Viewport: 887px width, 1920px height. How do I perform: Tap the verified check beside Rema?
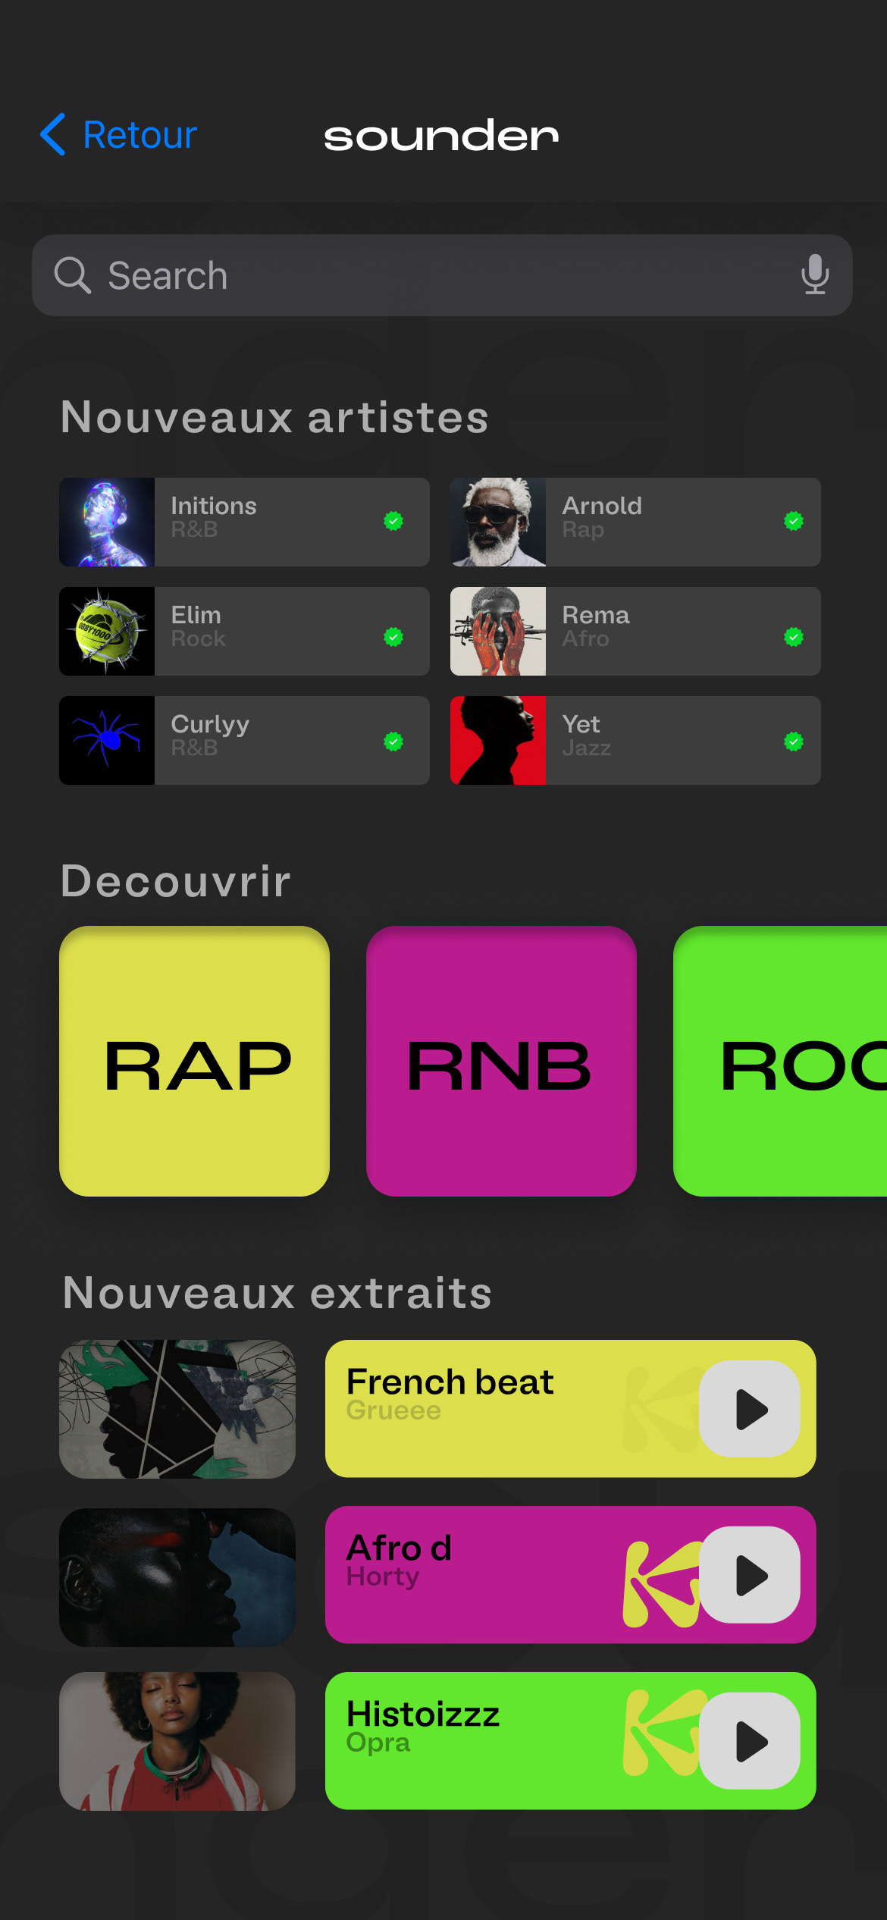click(794, 637)
